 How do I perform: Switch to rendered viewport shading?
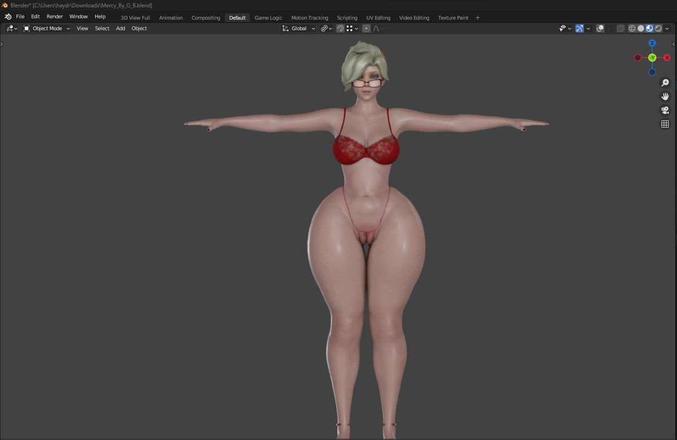(658, 28)
